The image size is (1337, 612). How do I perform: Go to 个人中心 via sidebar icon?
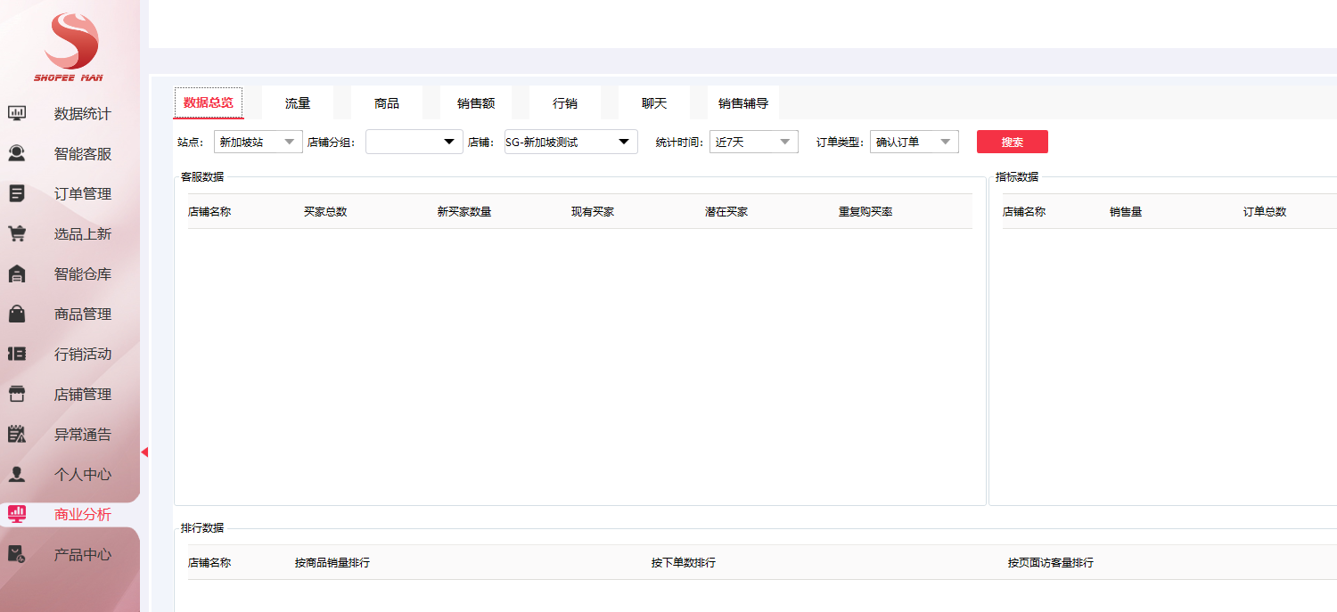tap(18, 474)
